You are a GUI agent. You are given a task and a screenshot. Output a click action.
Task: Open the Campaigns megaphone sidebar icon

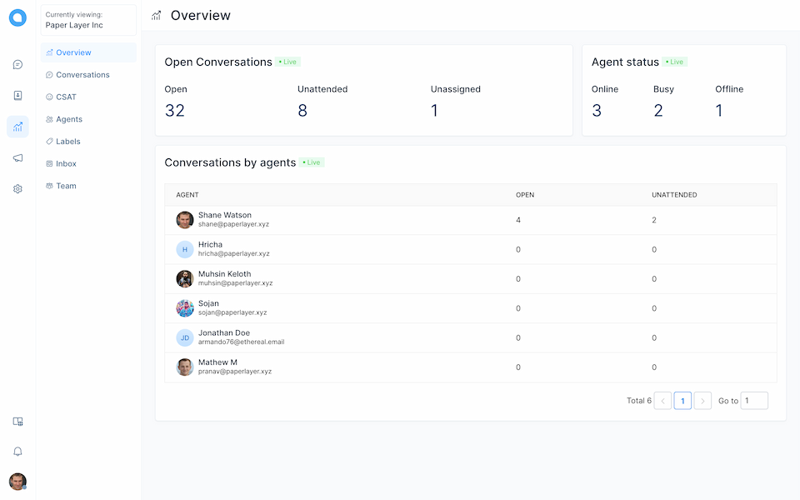click(17, 157)
